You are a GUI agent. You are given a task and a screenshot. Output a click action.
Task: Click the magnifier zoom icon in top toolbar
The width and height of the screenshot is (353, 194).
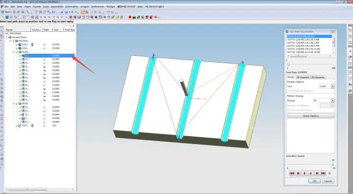point(49,12)
